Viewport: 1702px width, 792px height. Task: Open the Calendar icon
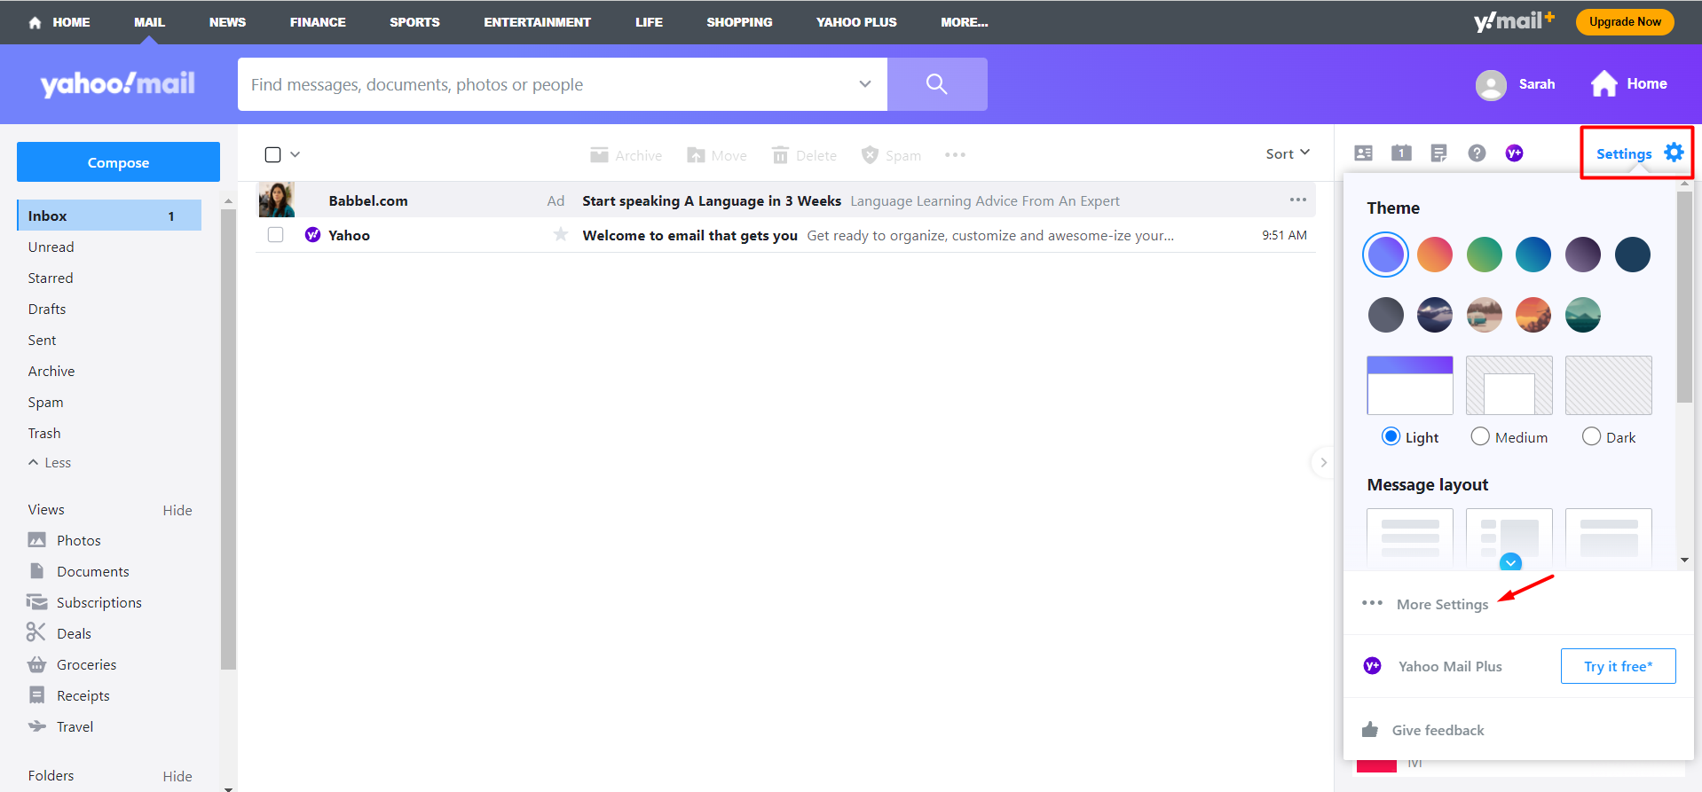coord(1401,153)
